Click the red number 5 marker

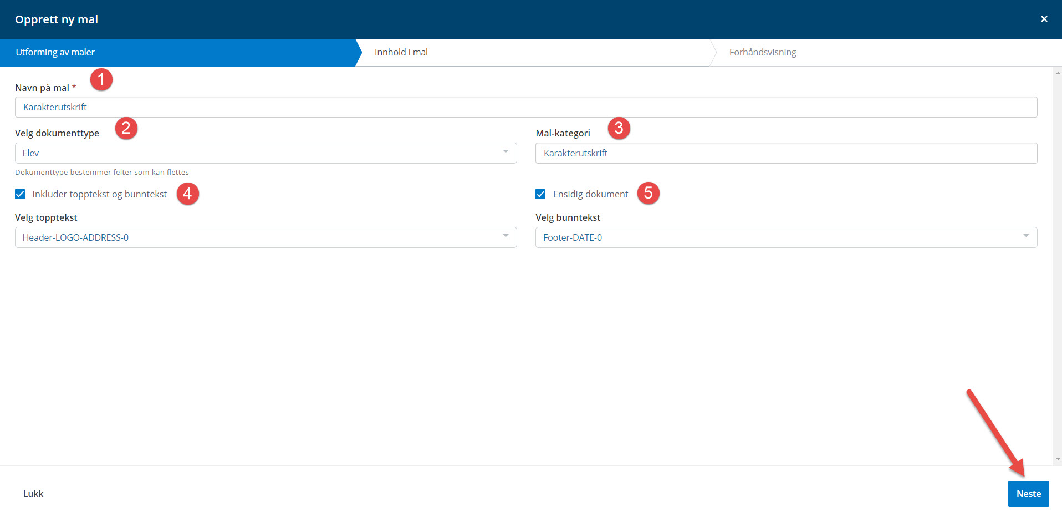pos(648,194)
